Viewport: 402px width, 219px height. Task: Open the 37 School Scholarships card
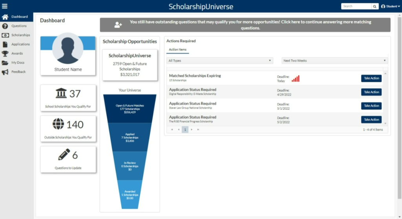(68, 98)
